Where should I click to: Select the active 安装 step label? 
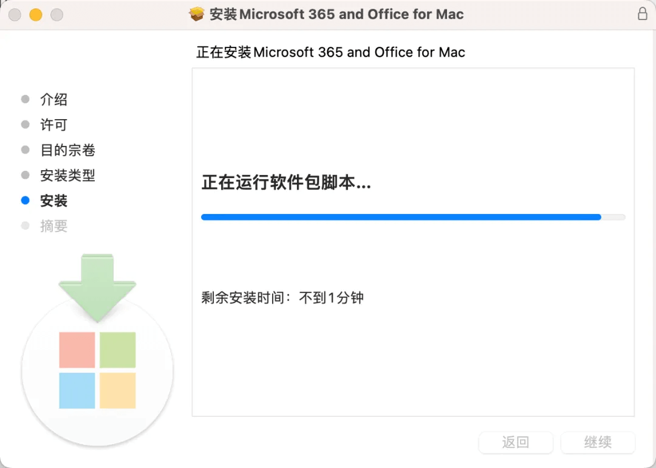tap(53, 201)
